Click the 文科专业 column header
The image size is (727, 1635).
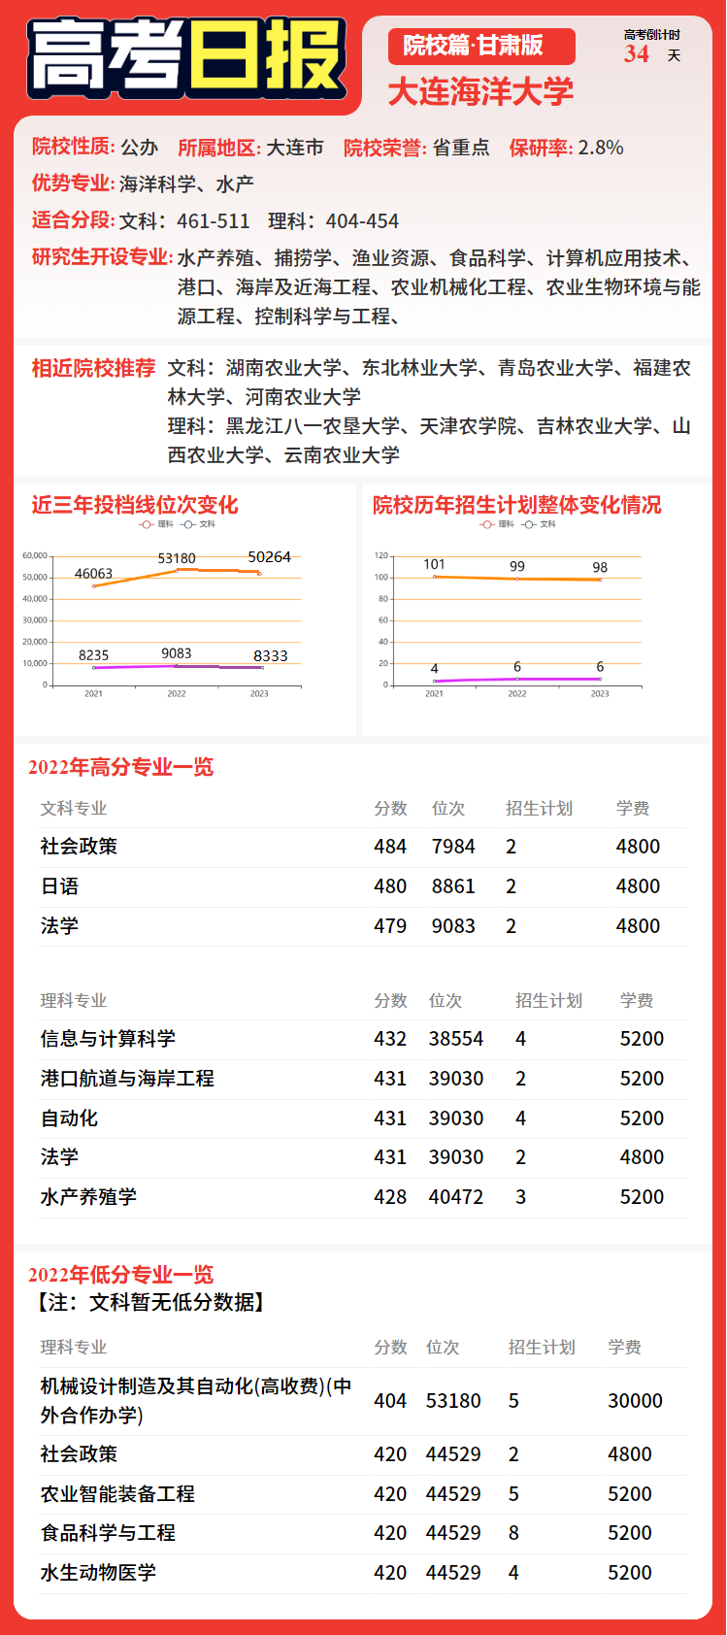pyautogui.click(x=74, y=809)
